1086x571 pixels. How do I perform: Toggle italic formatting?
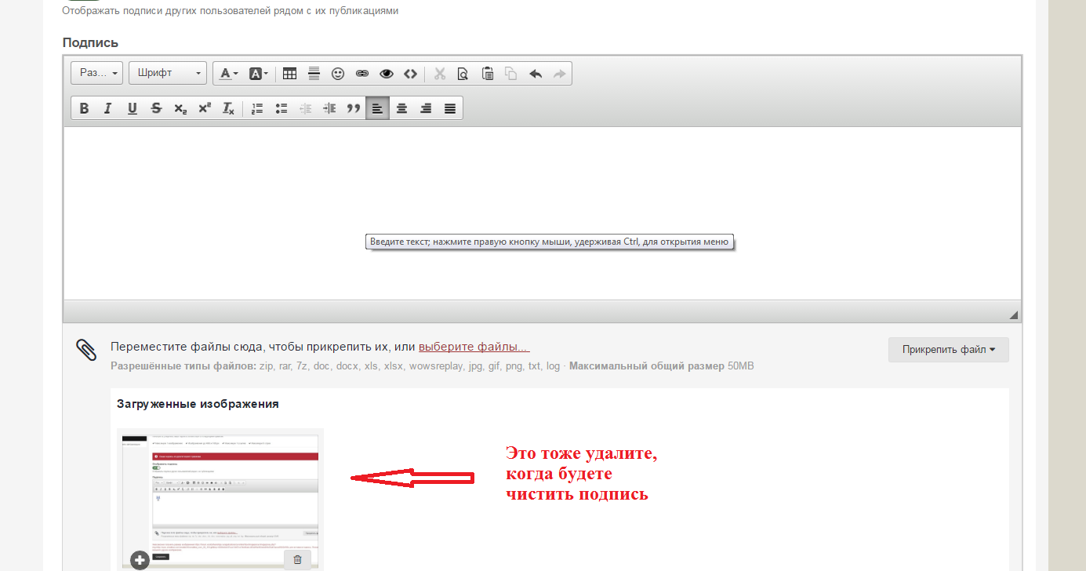coord(108,108)
